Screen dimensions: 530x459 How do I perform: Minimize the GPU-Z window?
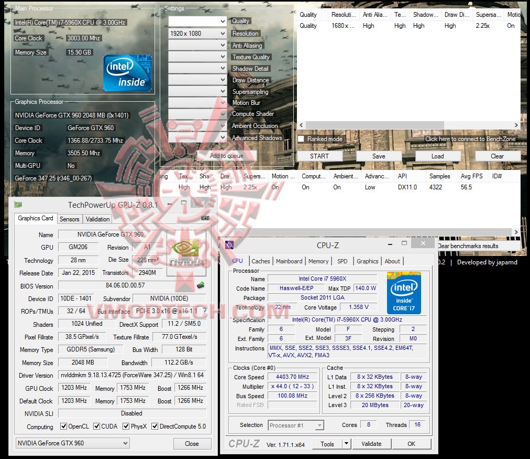click(x=170, y=204)
